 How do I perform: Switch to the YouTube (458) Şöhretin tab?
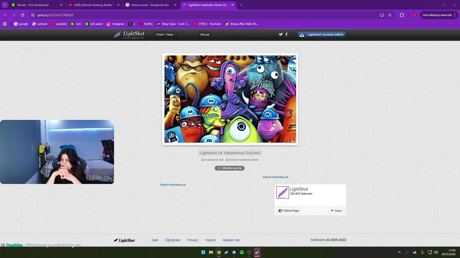click(93, 5)
